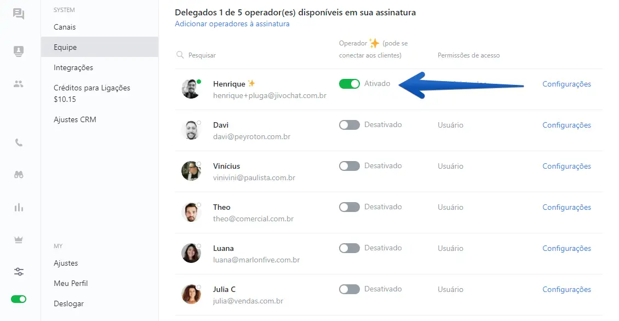
Task: Open the chats icon in left rail
Action: point(19,14)
